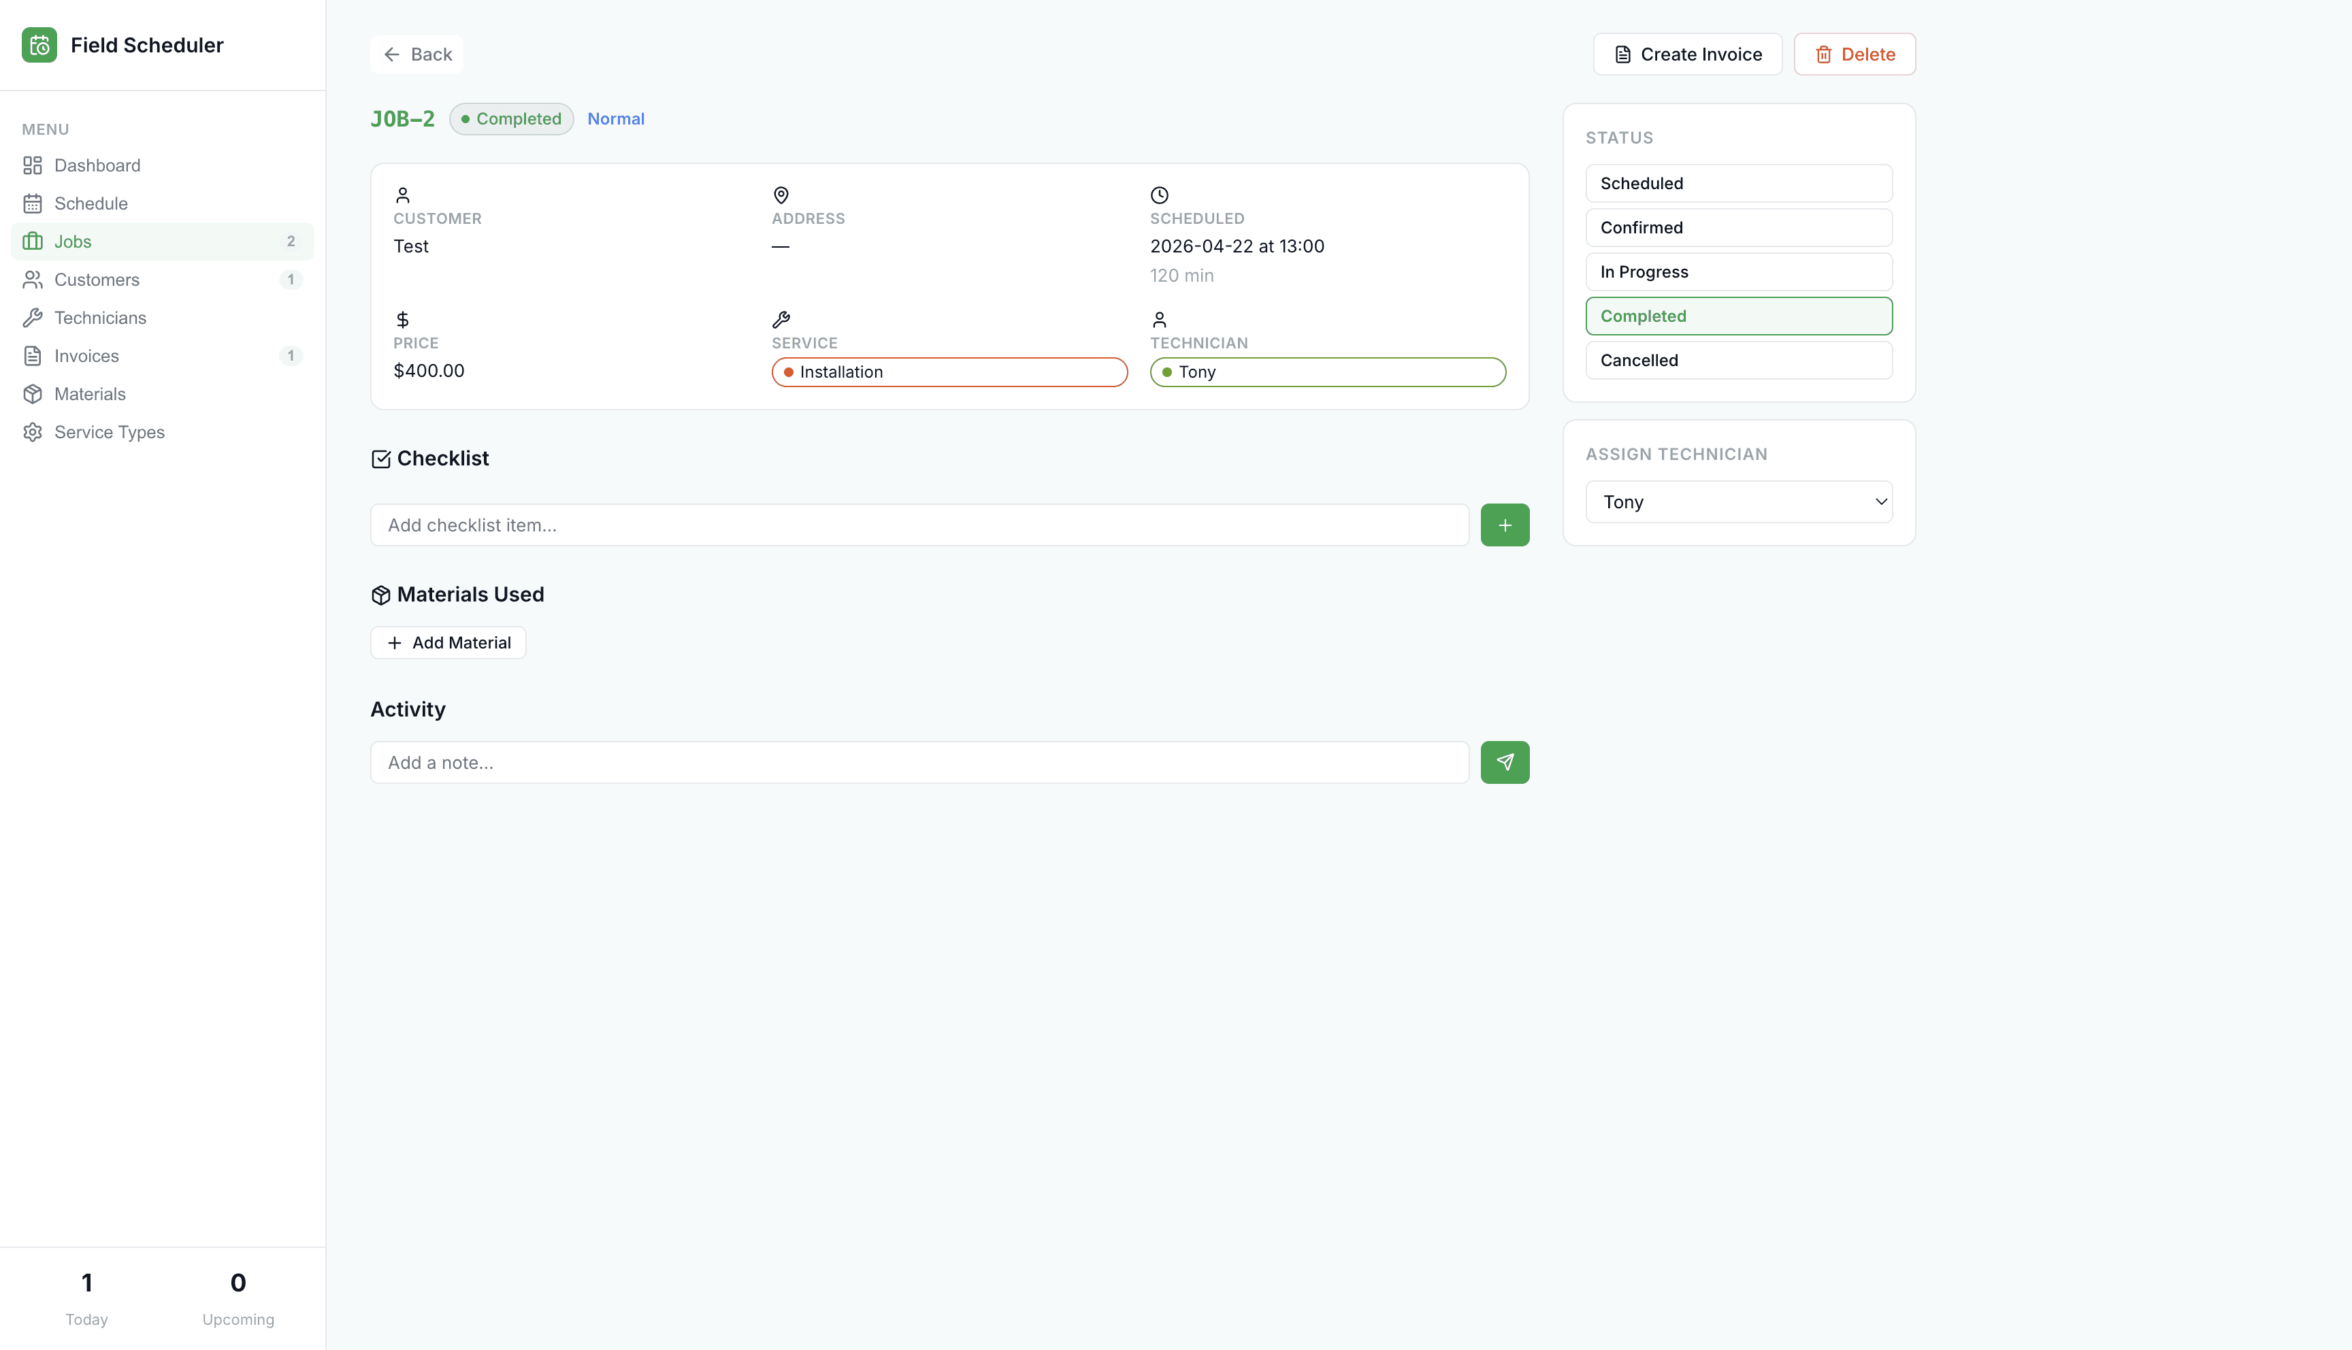This screenshot has height=1350, width=2352.
Task: Click the Add a note input field
Action: (x=919, y=762)
